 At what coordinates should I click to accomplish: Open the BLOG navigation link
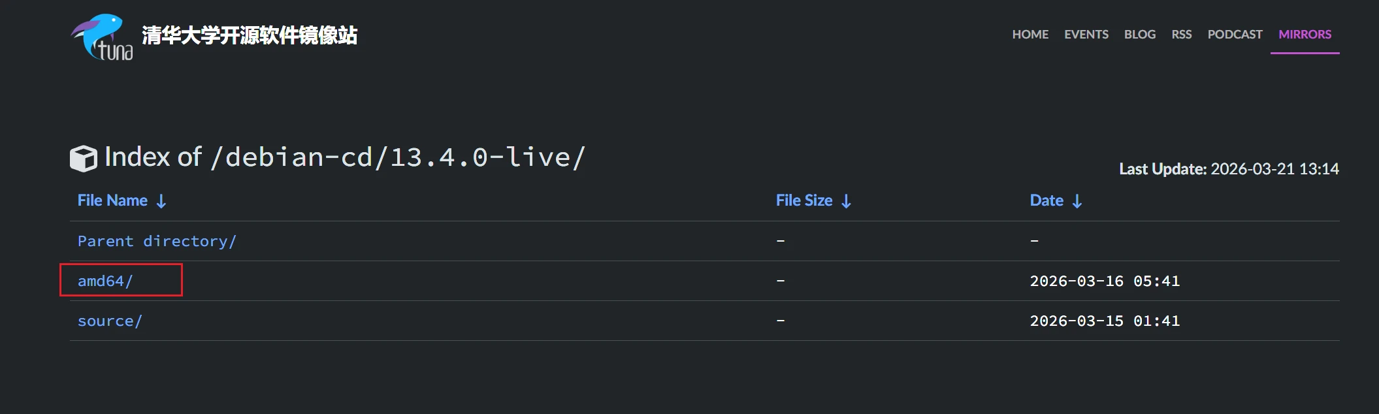[1139, 35]
